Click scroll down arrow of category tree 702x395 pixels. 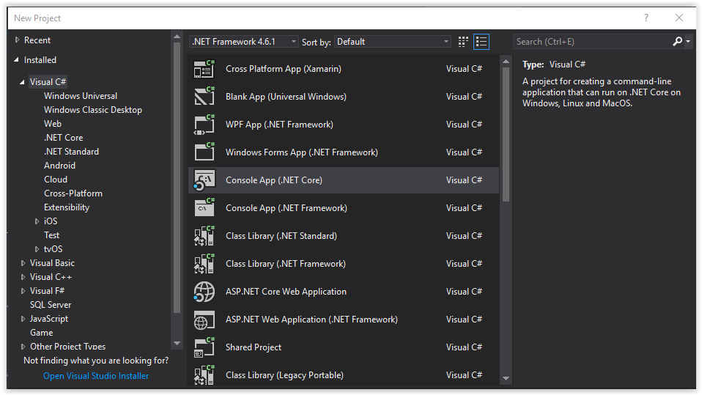click(x=177, y=344)
